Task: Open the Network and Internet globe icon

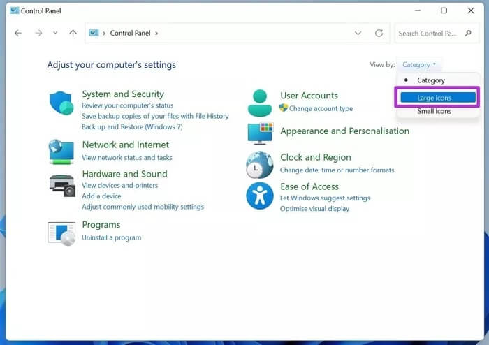Action: pyautogui.click(x=61, y=152)
